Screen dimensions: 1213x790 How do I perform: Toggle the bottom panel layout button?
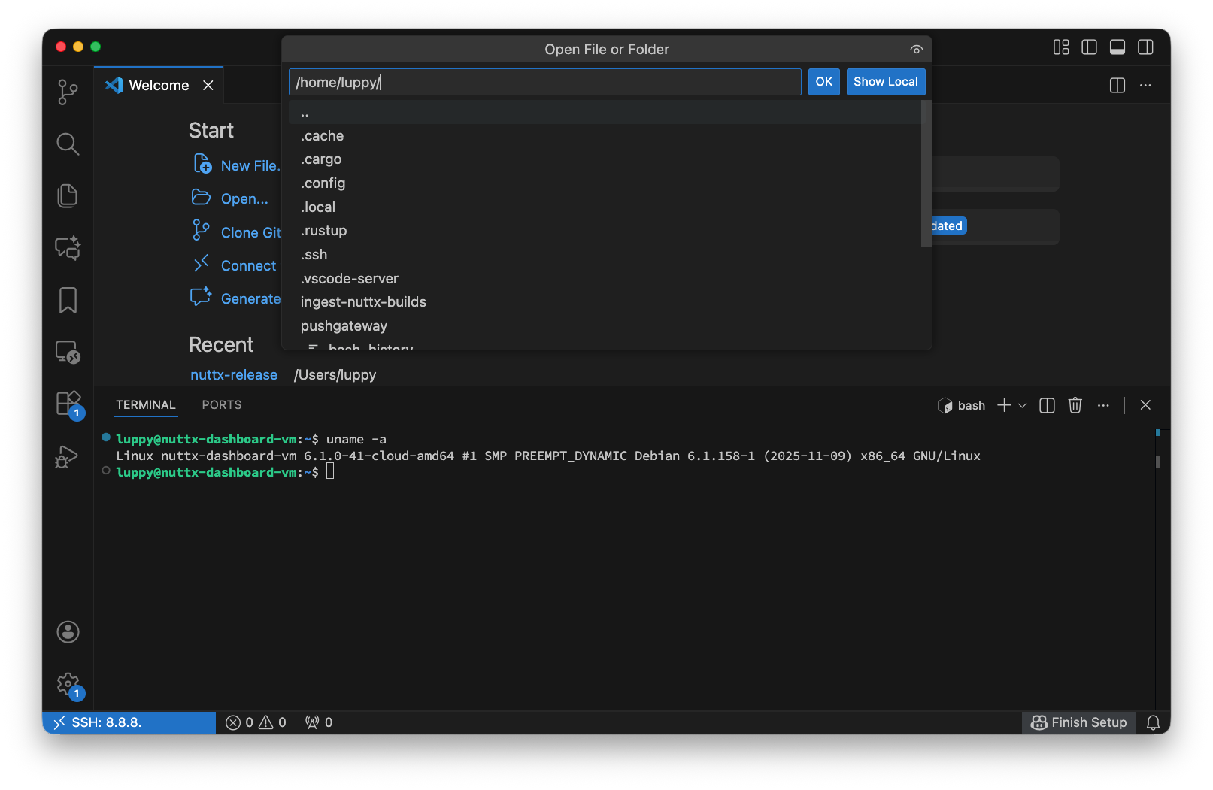1117,47
